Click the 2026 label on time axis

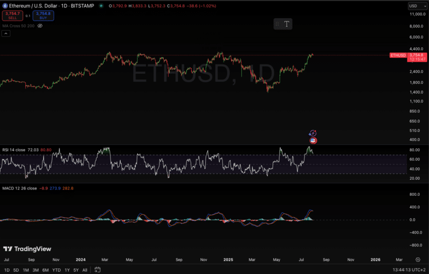pos(375,260)
